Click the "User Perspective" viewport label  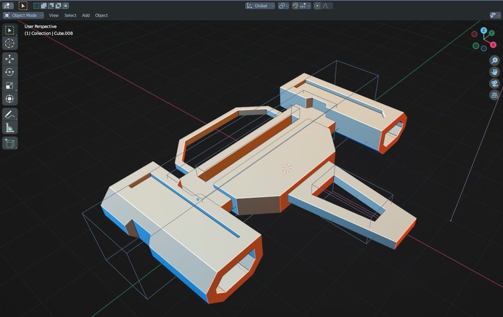click(x=41, y=26)
